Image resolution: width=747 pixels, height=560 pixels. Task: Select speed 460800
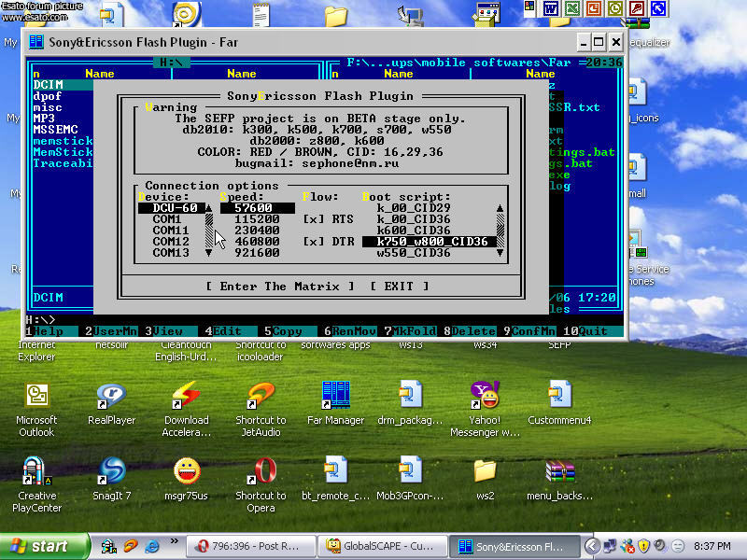click(258, 242)
